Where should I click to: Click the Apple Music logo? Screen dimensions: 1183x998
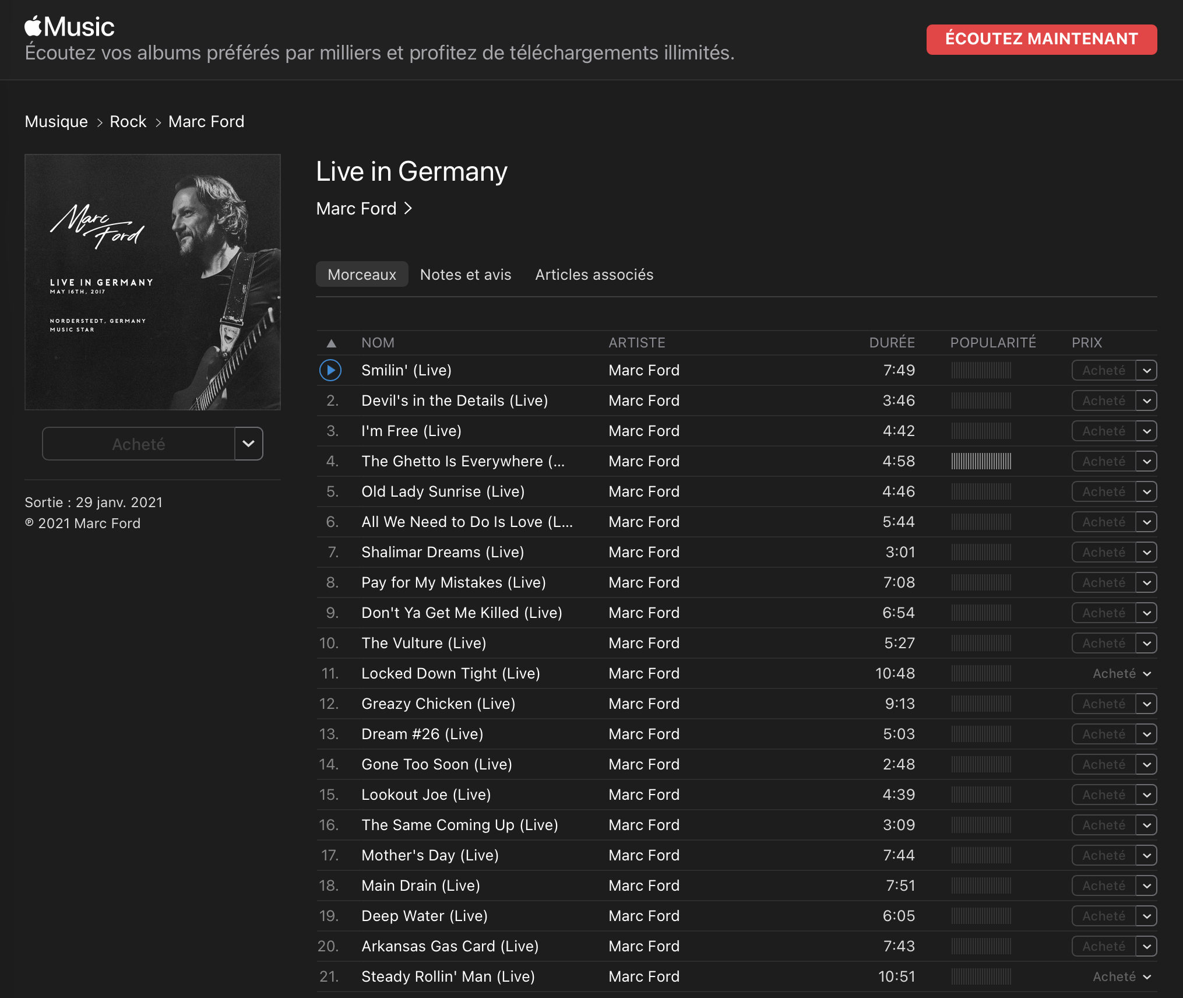(x=69, y=27)
